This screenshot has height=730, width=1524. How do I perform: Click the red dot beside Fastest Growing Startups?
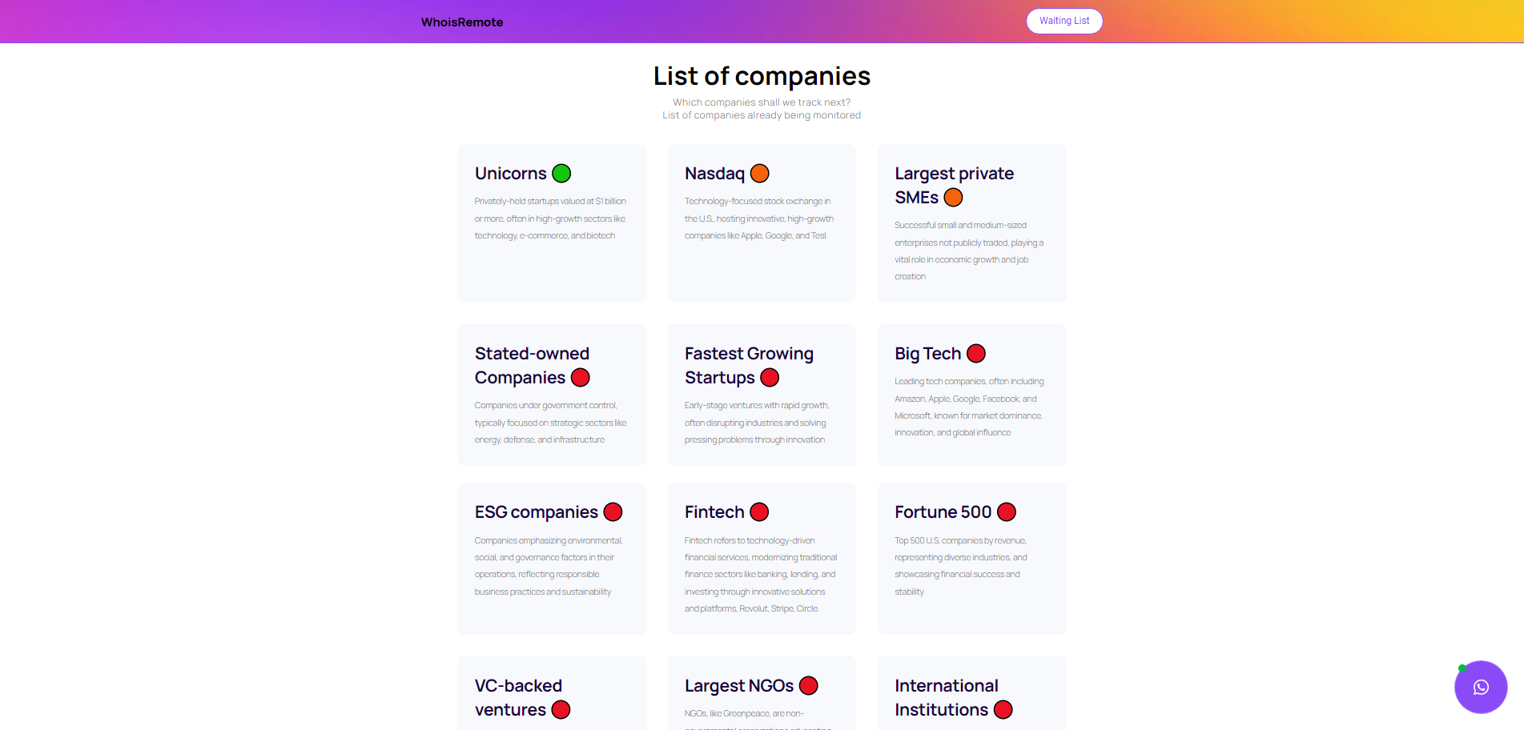[x=770, y=378]
